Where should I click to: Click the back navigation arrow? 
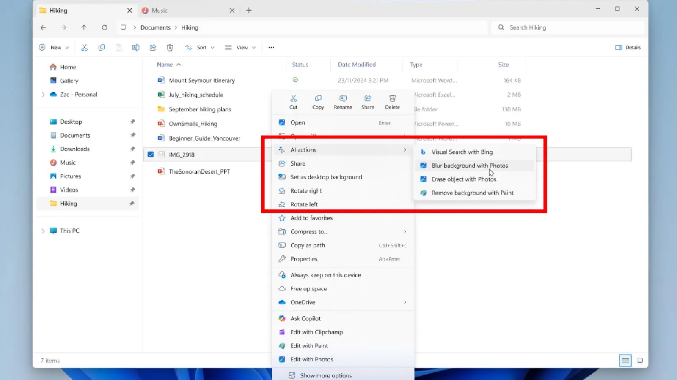(x=43, y=27)
